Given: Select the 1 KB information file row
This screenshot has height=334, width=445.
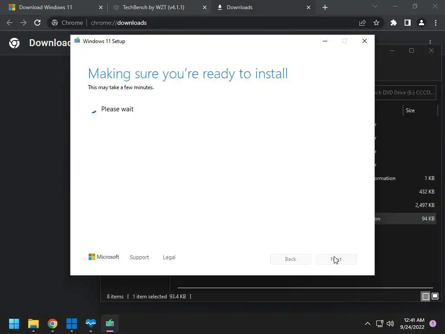Looking at the screenshot, I should click(405, 178).
